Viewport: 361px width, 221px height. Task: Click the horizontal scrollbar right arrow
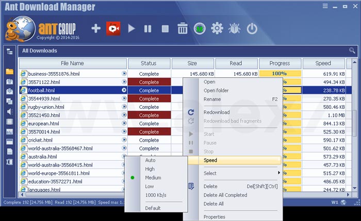point(348,195)
